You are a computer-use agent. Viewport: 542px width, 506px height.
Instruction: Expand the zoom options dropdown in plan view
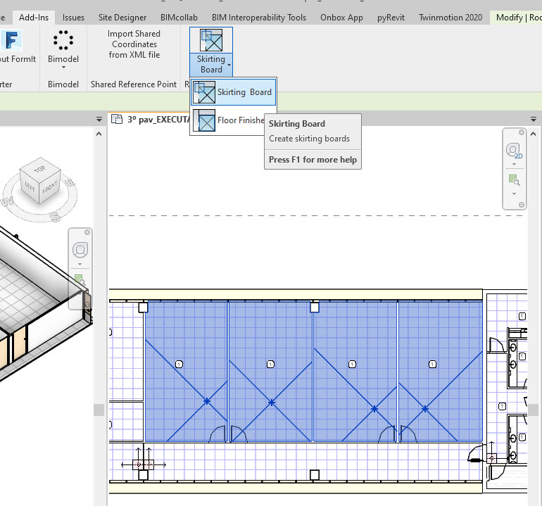pos(514,194)
